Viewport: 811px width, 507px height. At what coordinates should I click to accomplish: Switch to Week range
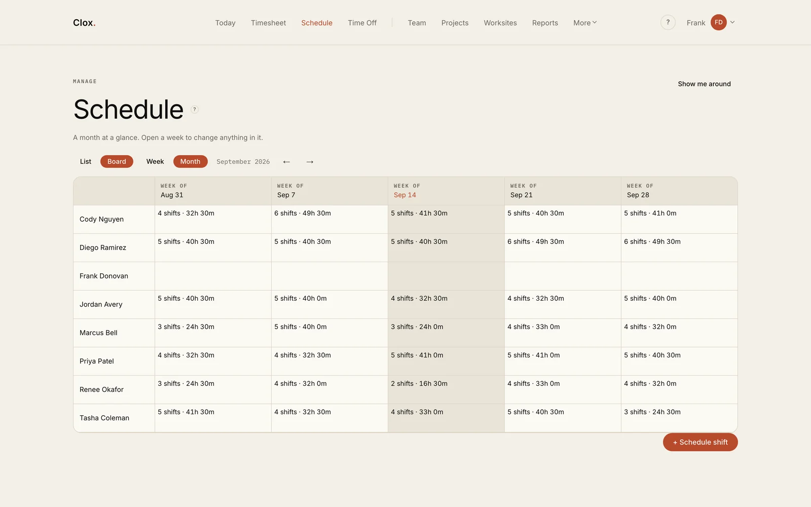pyautogui.click(x=155, y=162)
